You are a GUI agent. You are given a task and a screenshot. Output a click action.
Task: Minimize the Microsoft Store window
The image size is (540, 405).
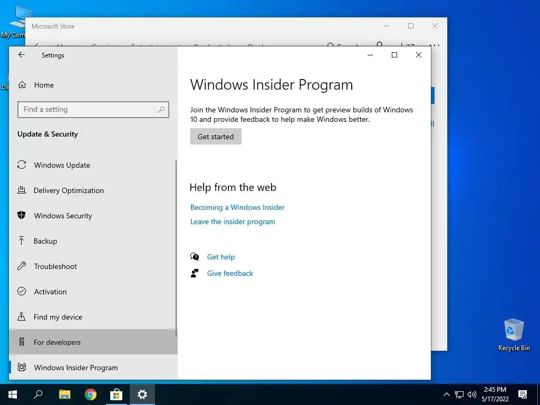pos(387,26)
